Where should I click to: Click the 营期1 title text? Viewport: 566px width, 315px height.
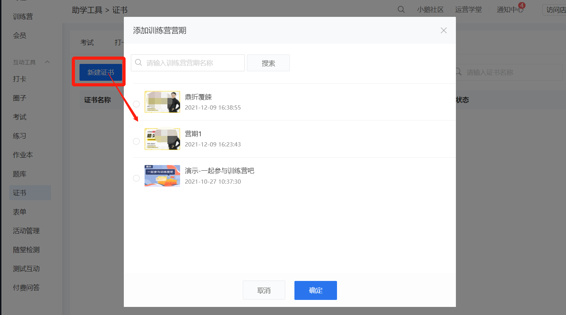193,134
